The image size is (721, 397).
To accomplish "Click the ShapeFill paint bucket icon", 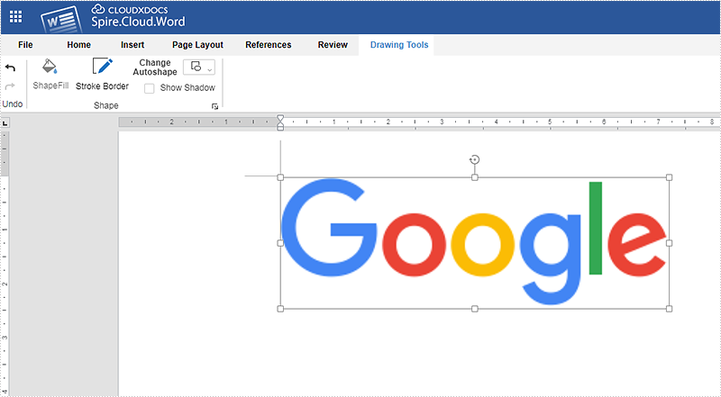I will (50, 67).
